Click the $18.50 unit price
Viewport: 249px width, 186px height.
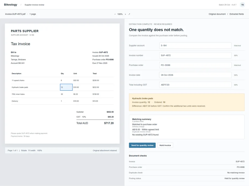(x=76, y=87)
